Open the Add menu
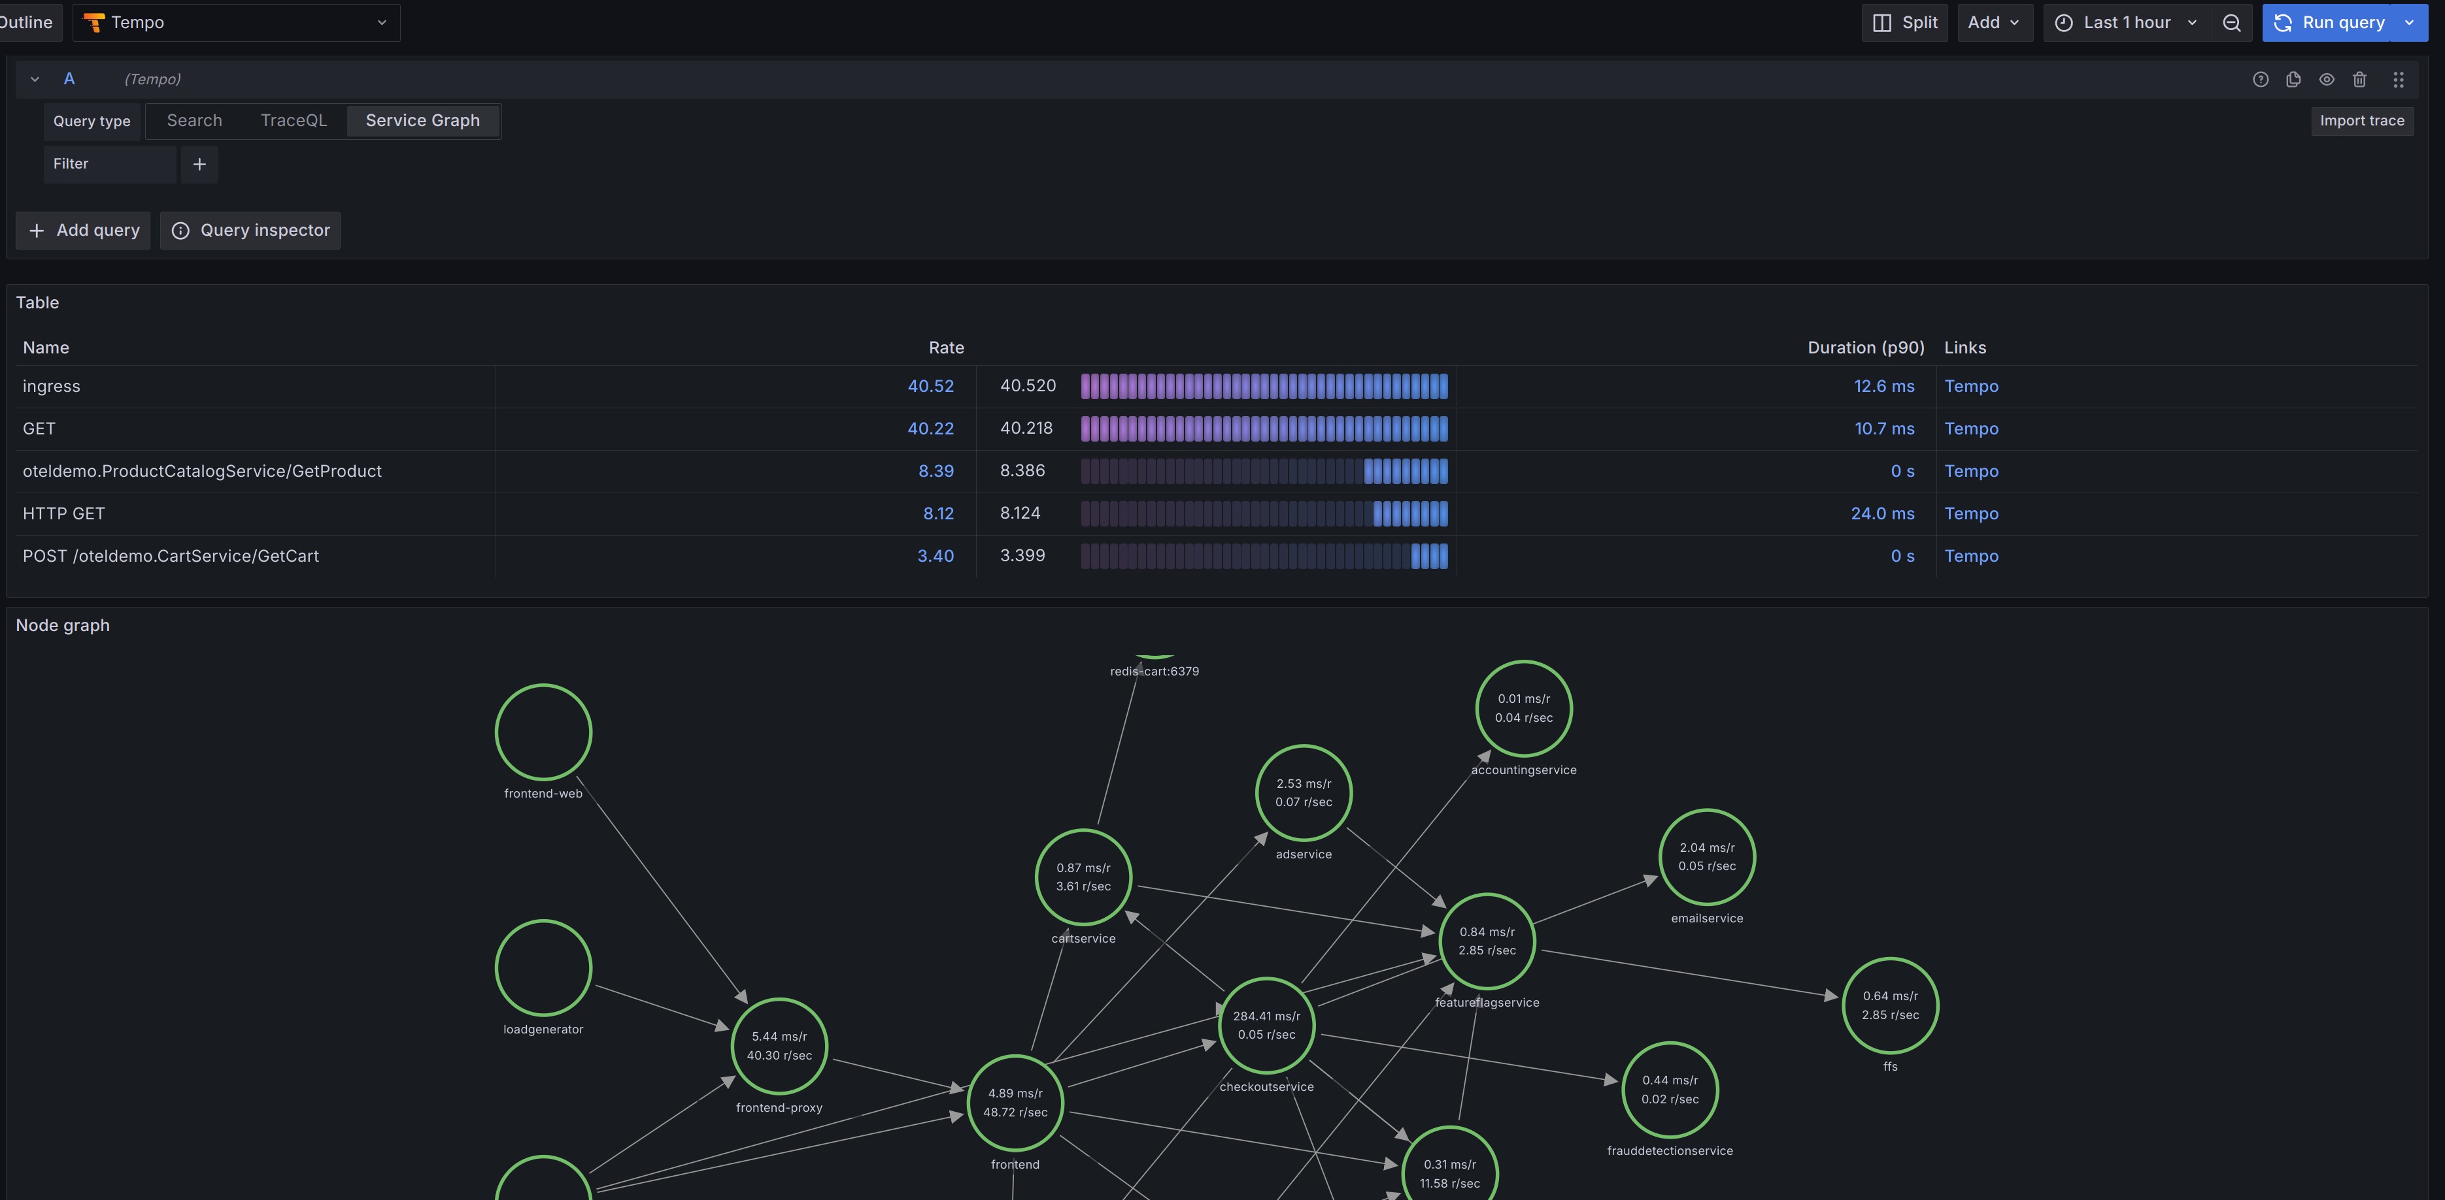Screen dimensions: 2445x1200 pos(1993,23)
